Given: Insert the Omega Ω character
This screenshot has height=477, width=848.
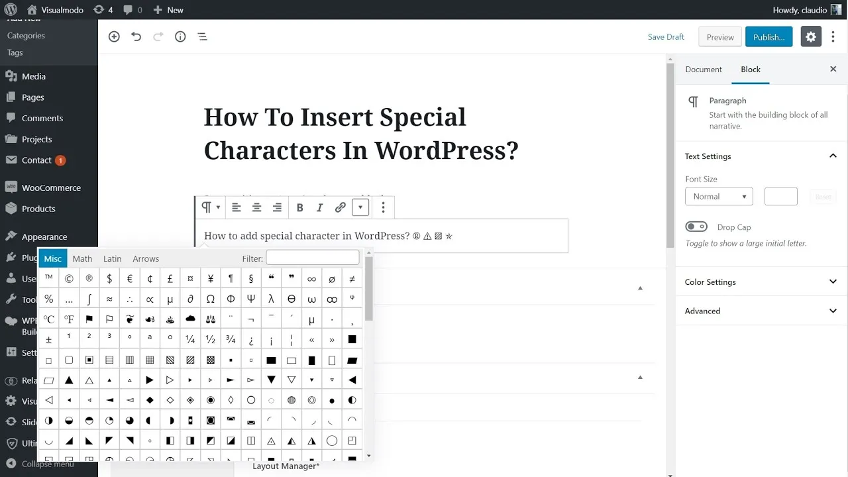Looking at the screenshot, I should pyautogui.click(x=211, y=299).
